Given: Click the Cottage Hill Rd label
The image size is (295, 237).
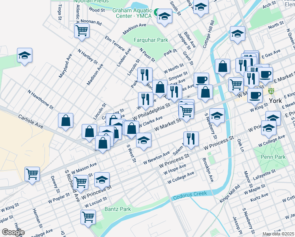Looking at the screenshot, I should pyautogui.click(x=209, y=34).
